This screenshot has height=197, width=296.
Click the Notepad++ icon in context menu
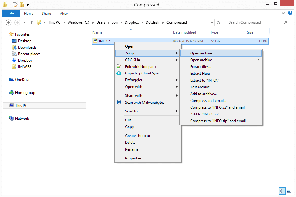tap(119, 67)
